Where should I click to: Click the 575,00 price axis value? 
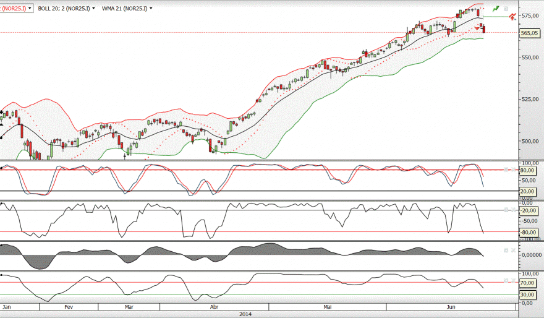[x=530, y=15]
